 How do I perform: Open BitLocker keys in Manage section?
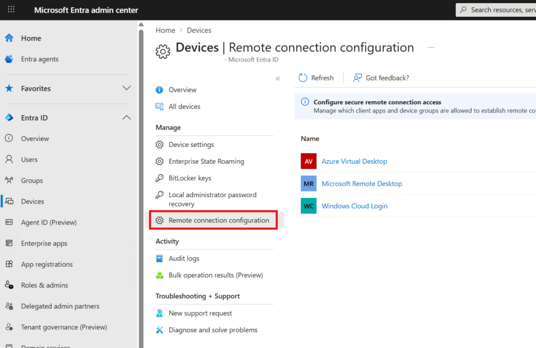(189, 178)
